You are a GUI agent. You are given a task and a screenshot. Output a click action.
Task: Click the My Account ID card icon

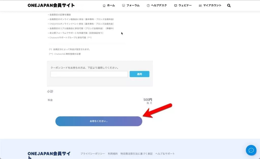pyautogui.click(x=200, y=6)
